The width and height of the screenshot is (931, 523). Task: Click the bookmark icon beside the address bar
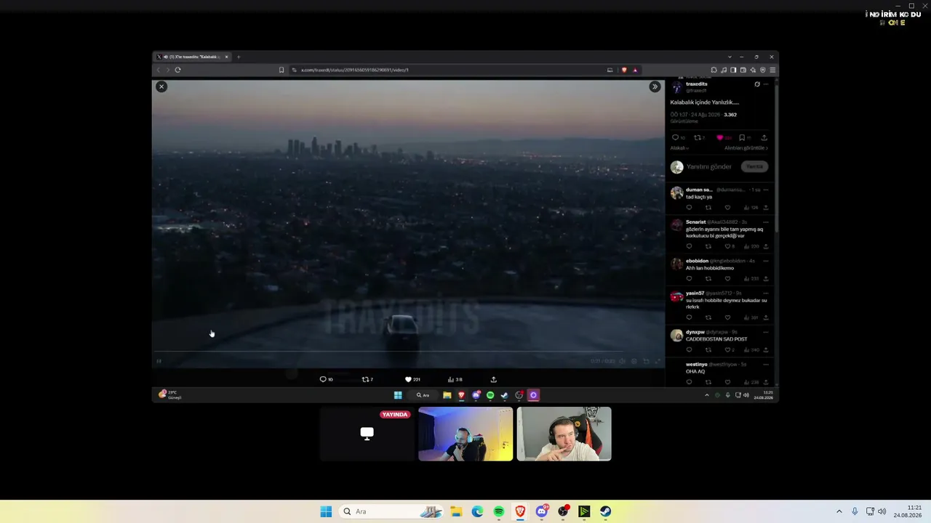tap(281, 70)
